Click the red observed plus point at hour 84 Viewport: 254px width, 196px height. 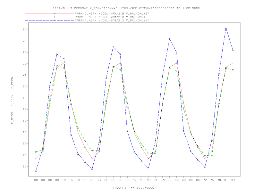click(233, 63)
